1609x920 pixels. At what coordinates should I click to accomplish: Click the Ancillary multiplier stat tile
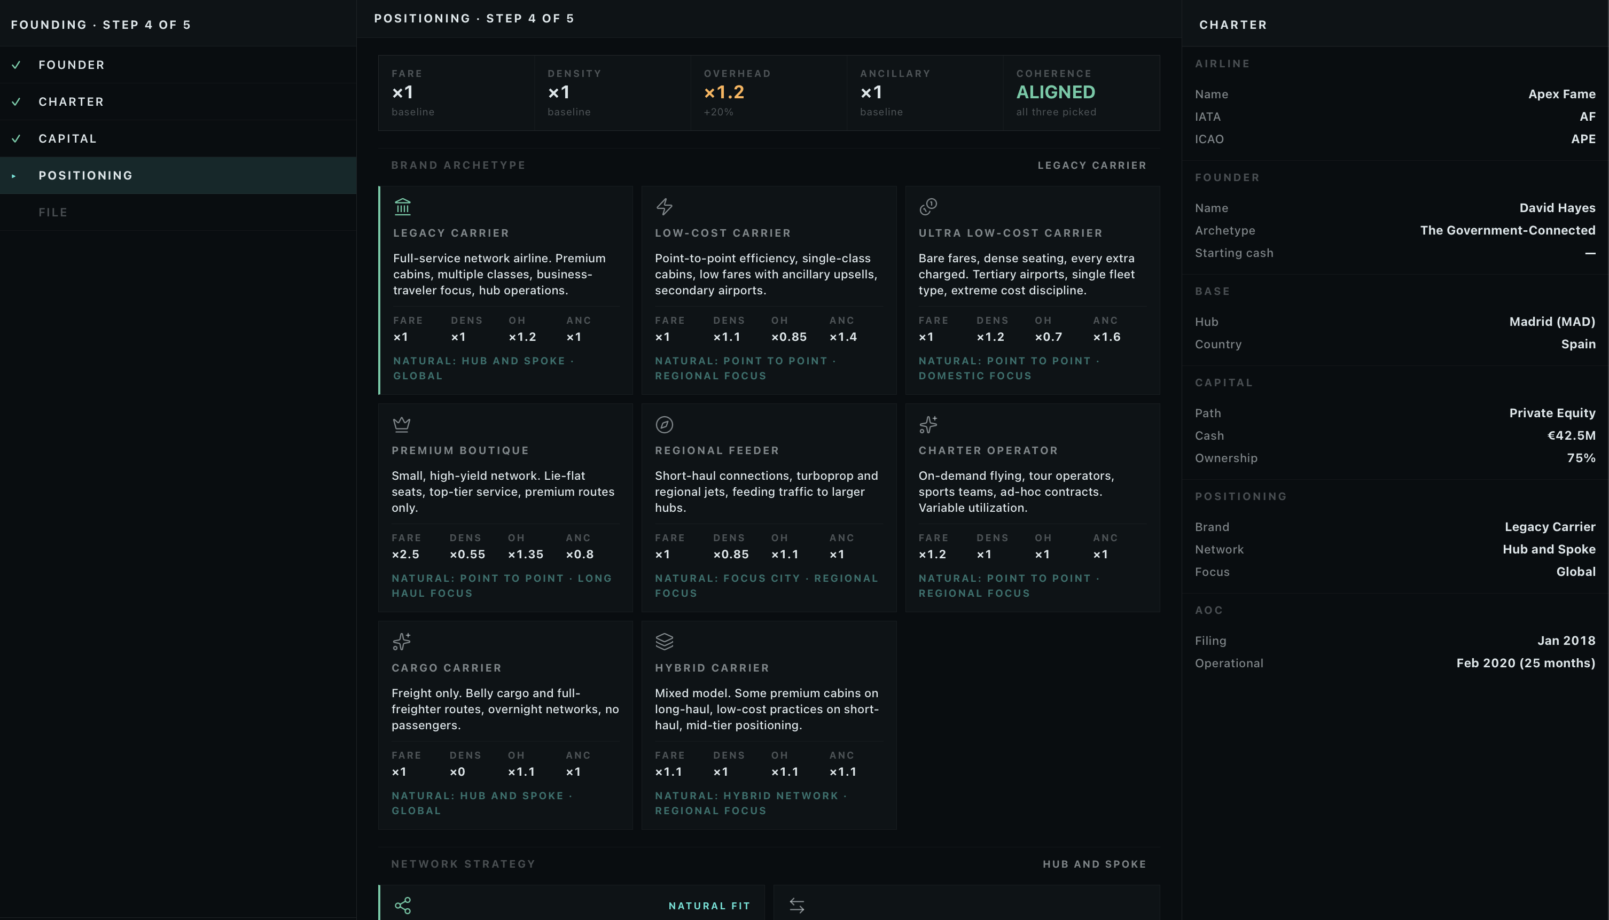(x=925, y=93)
